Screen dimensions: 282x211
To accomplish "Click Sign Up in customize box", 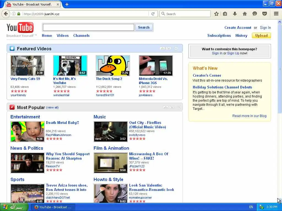I will coord(233,53).
